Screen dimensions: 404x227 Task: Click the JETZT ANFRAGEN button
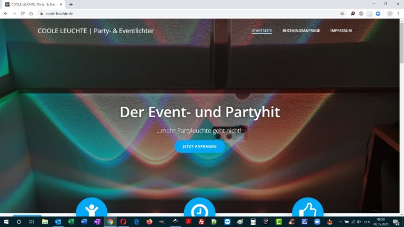coord(200,147)
